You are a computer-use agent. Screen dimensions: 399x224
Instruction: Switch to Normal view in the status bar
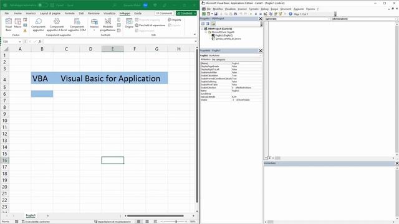click(138, 222)
